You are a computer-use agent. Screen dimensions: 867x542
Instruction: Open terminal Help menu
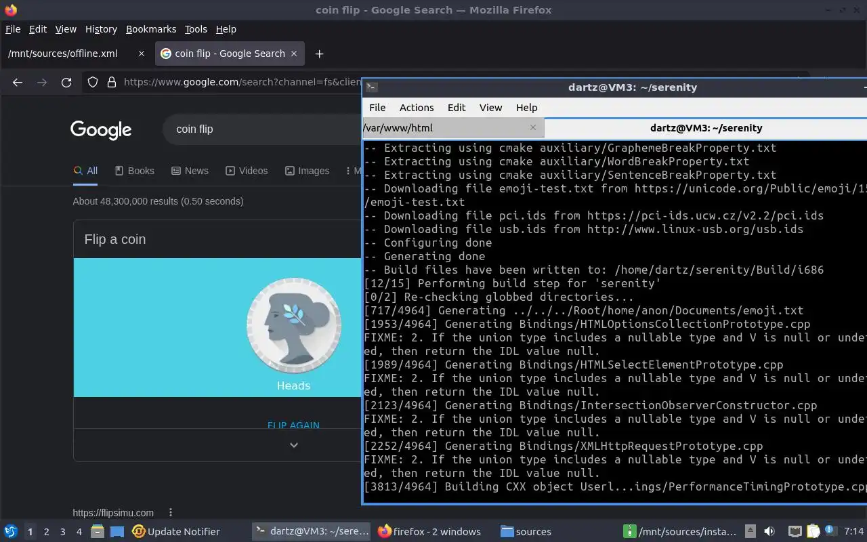(526, 107)
